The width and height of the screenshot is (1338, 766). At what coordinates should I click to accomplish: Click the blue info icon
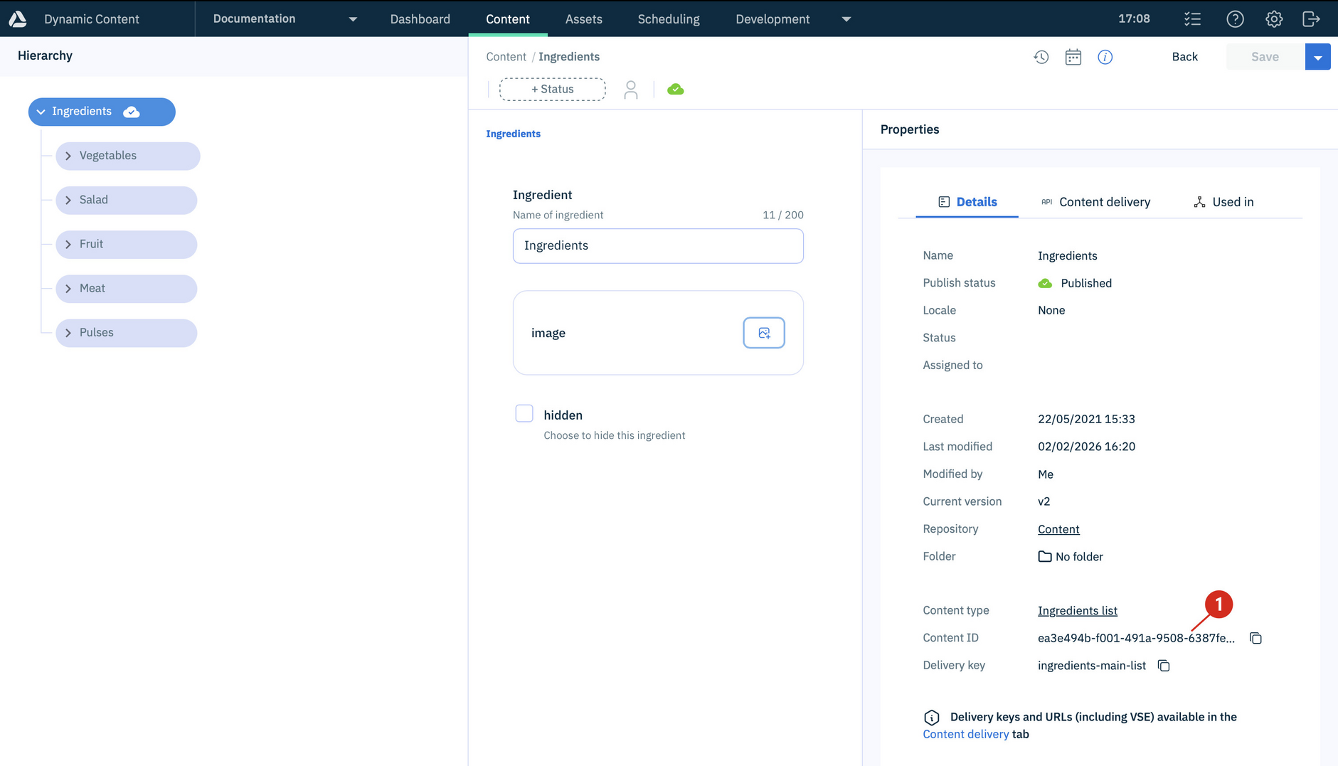point(1105,57)
